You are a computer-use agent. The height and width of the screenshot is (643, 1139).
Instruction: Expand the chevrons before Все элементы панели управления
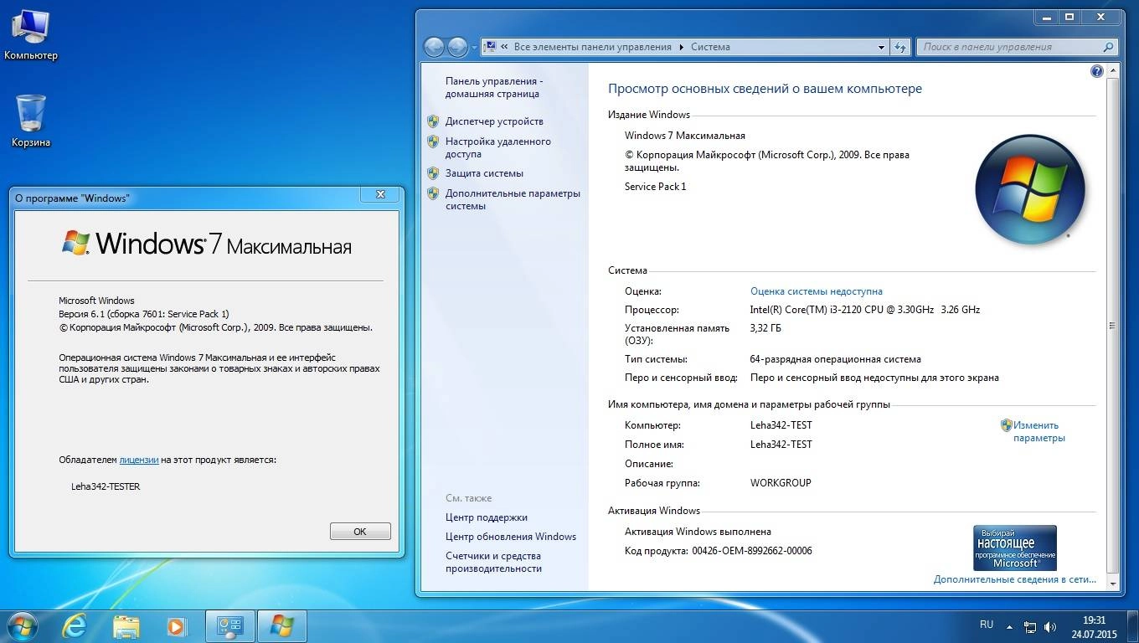pos(505,48)
